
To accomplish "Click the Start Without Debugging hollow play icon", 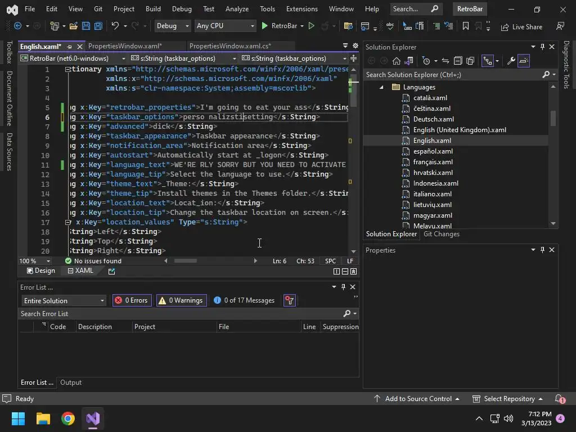I will (311, 26).
